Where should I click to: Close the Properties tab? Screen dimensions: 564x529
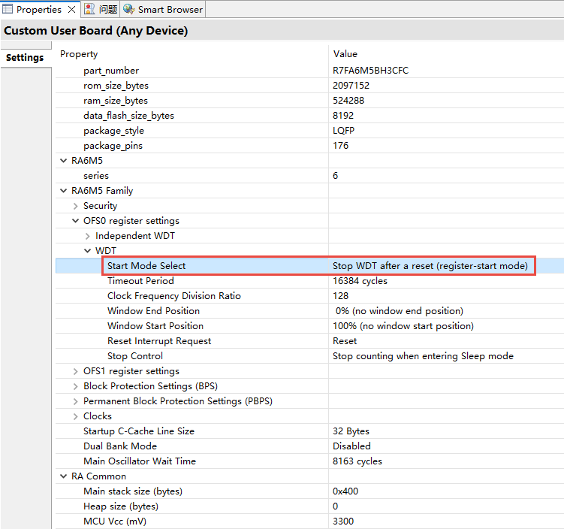[71, 9]
